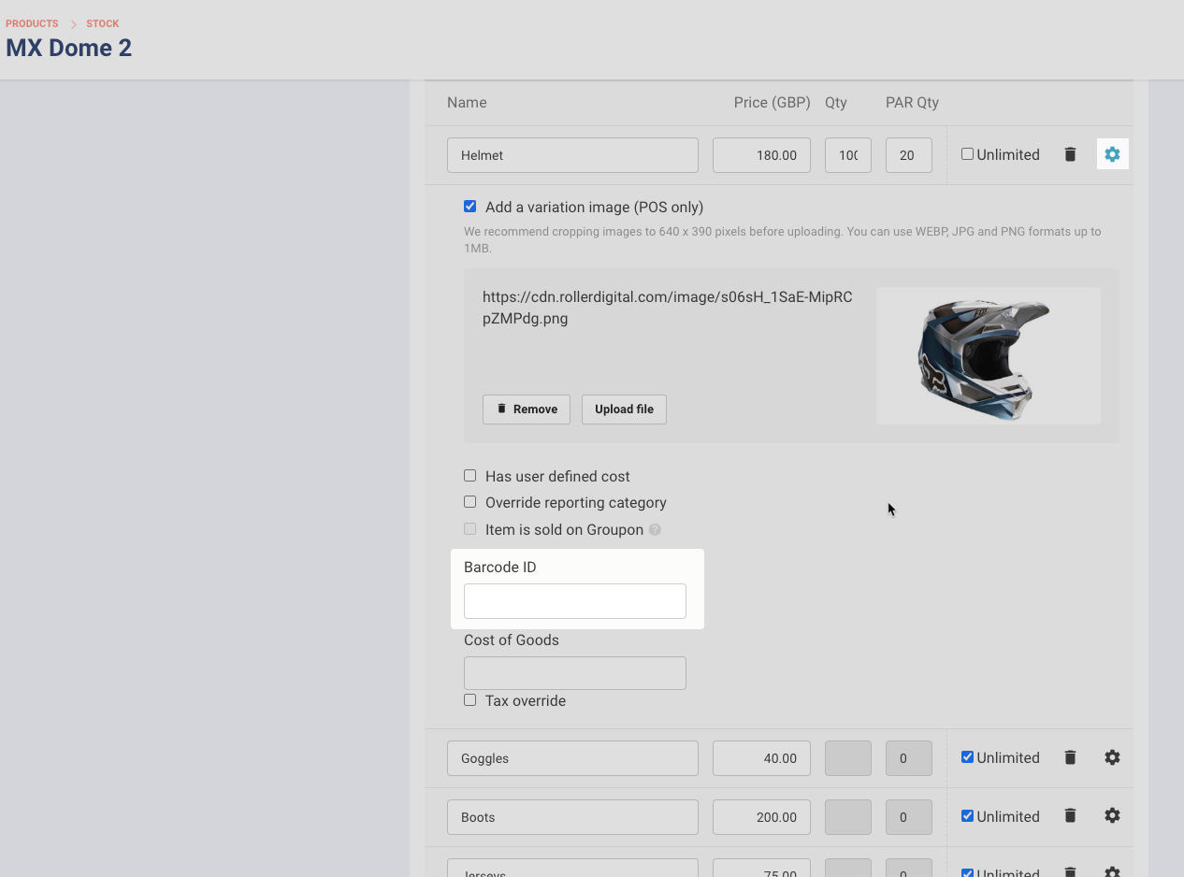Viewport: 1184px width, 877px height.
Task: Edit Goggles price 40.00 field
Action: (761, 758)
